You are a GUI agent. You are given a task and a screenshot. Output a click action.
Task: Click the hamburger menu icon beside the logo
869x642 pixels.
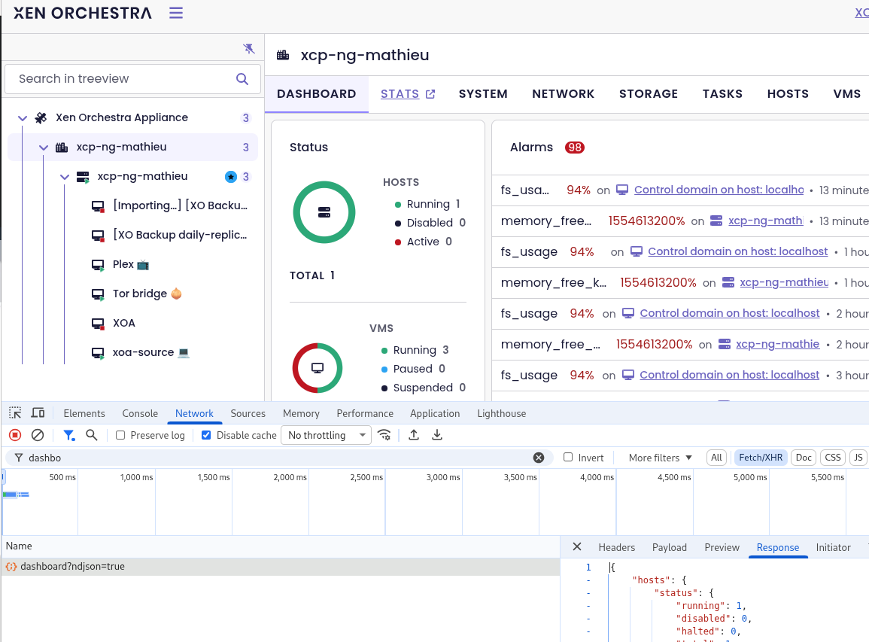pyautogui.click(x=175, y=13)
